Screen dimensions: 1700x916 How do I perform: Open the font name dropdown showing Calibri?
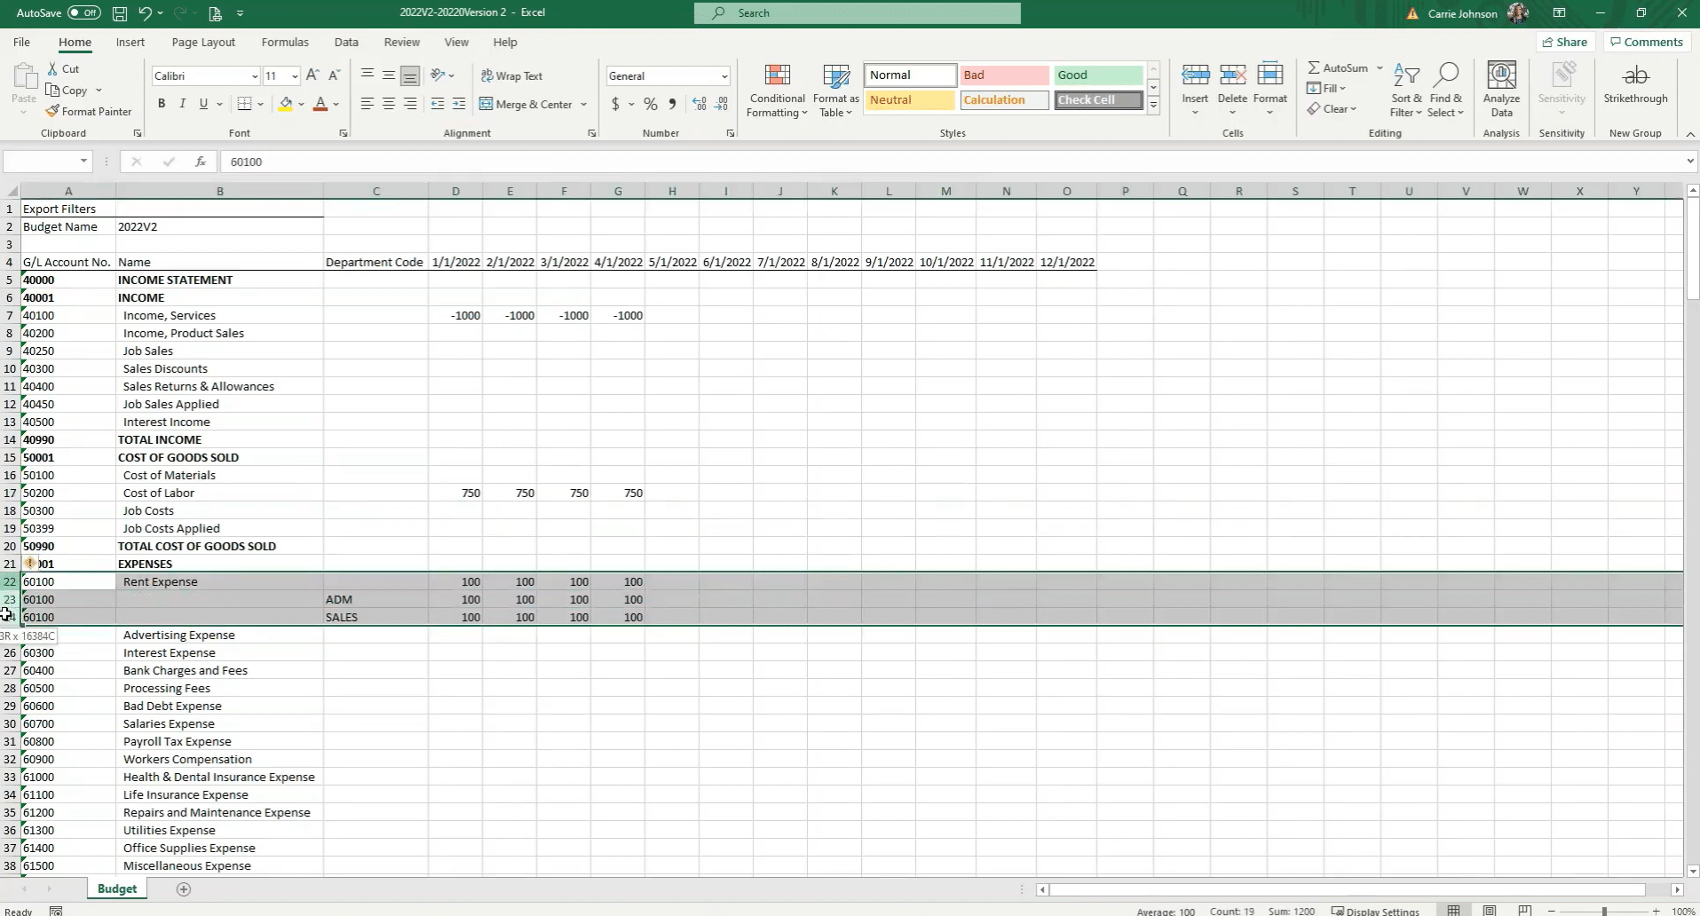point(255,76)
